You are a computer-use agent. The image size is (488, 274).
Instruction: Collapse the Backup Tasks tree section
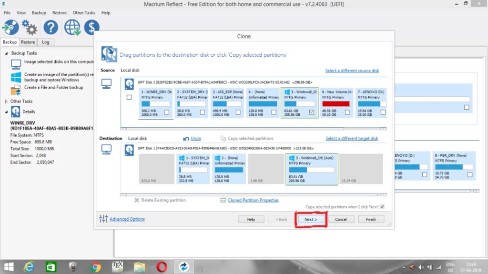coord(6,53)
